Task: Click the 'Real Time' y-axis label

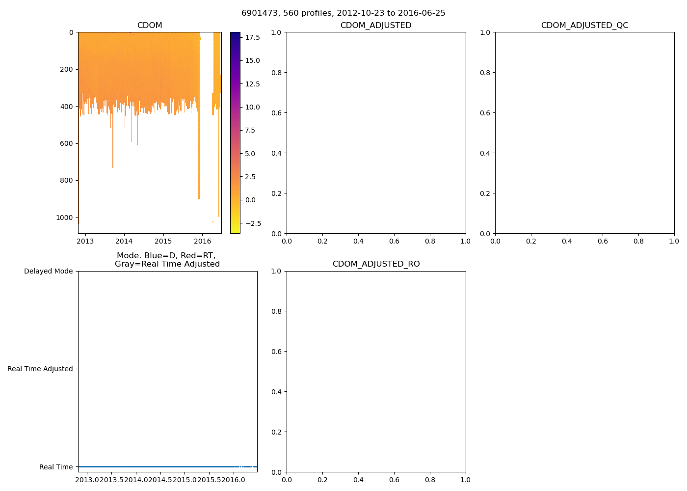Action: pyautogui.click(x=56, y=467)
